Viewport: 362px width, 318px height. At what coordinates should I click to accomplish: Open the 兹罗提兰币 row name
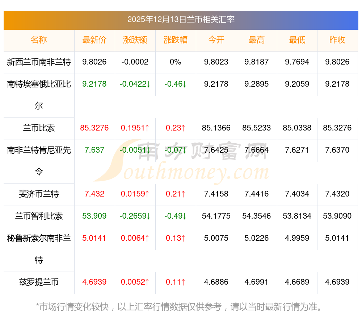tap(39, 282)
